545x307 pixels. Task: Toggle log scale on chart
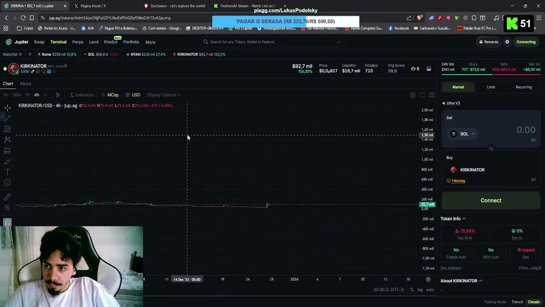(420, 290)
